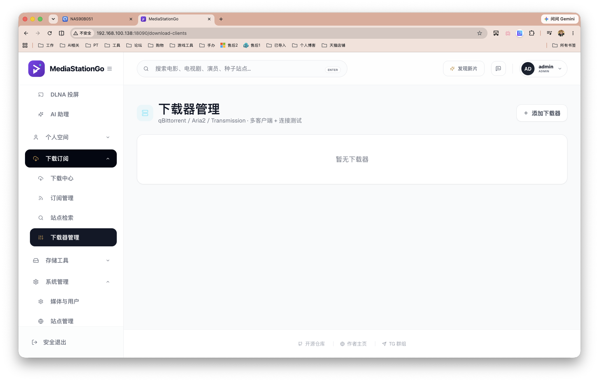Click the 问问 Gemini button

[560, 19]
